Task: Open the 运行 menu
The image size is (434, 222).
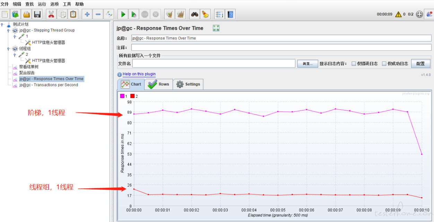Action: point(42,4)
